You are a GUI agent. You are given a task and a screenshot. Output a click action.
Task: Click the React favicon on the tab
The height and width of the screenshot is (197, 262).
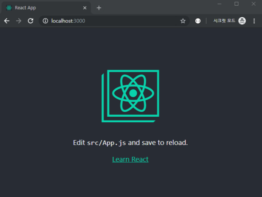click(9, 8)
